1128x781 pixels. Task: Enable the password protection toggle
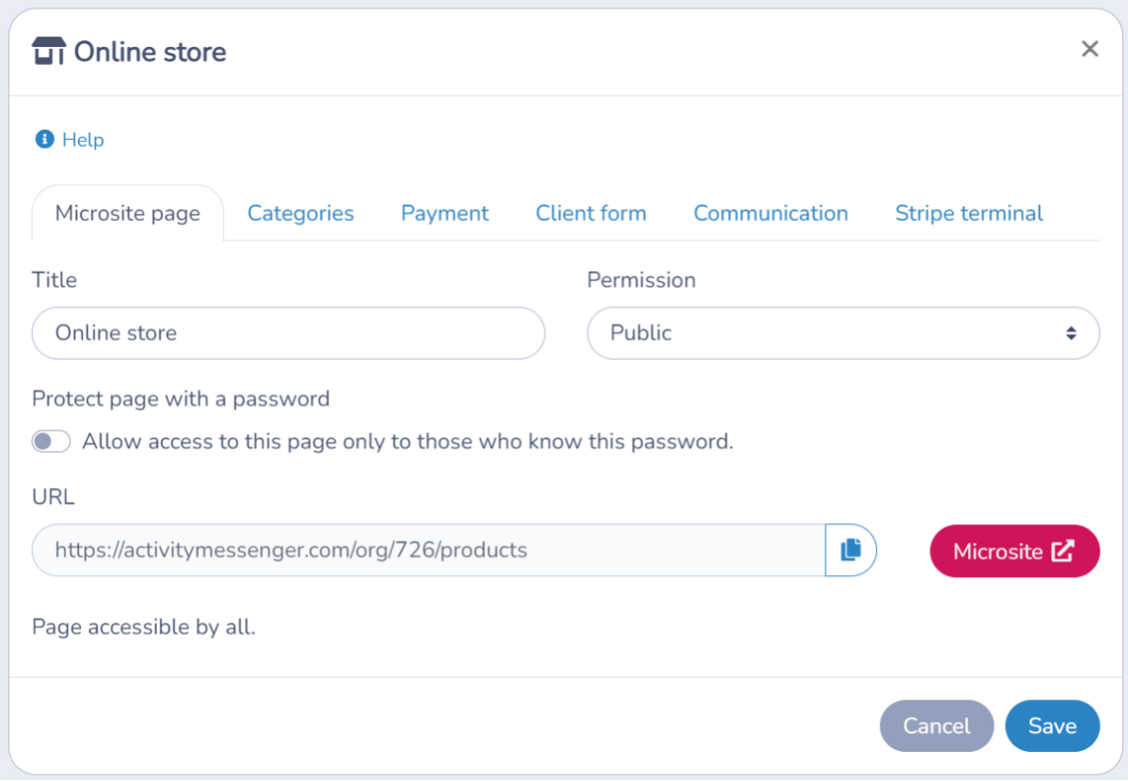point(51,441)
